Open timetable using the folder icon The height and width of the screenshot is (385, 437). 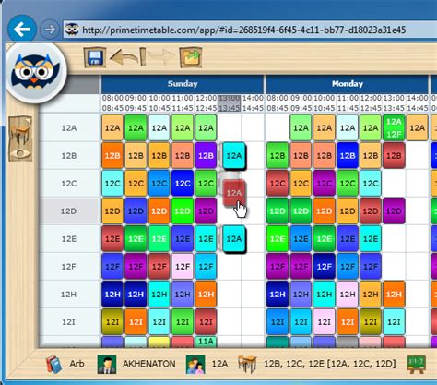[191, 57]
